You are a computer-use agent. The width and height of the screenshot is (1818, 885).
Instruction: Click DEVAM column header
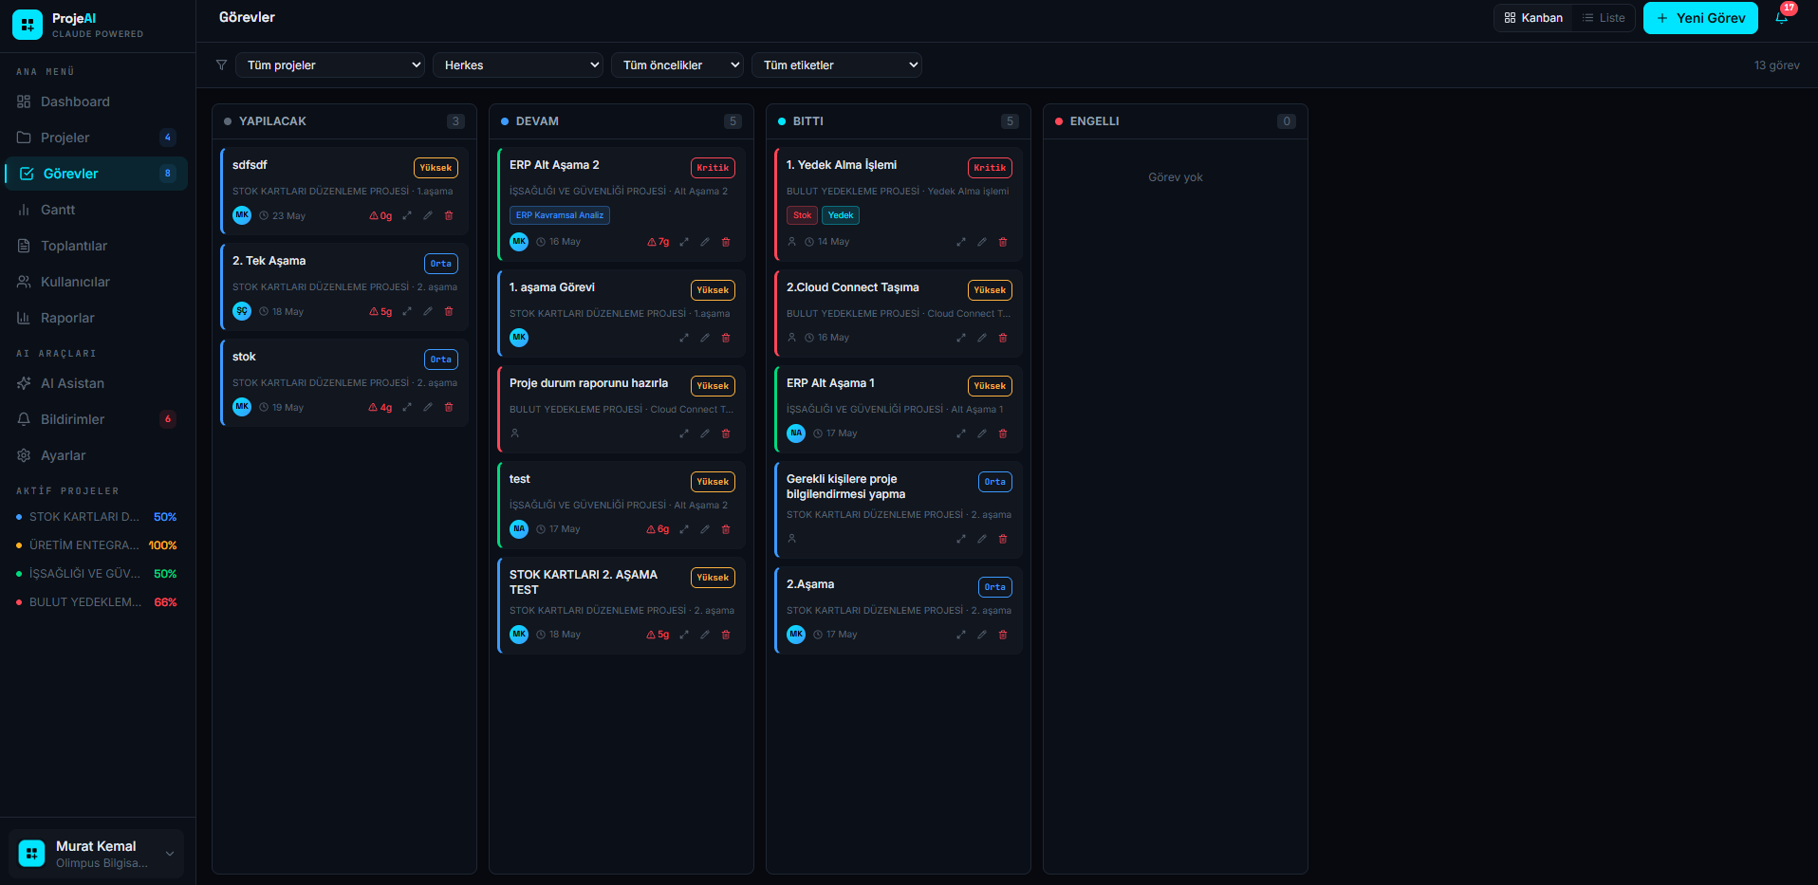click(621, 121)
